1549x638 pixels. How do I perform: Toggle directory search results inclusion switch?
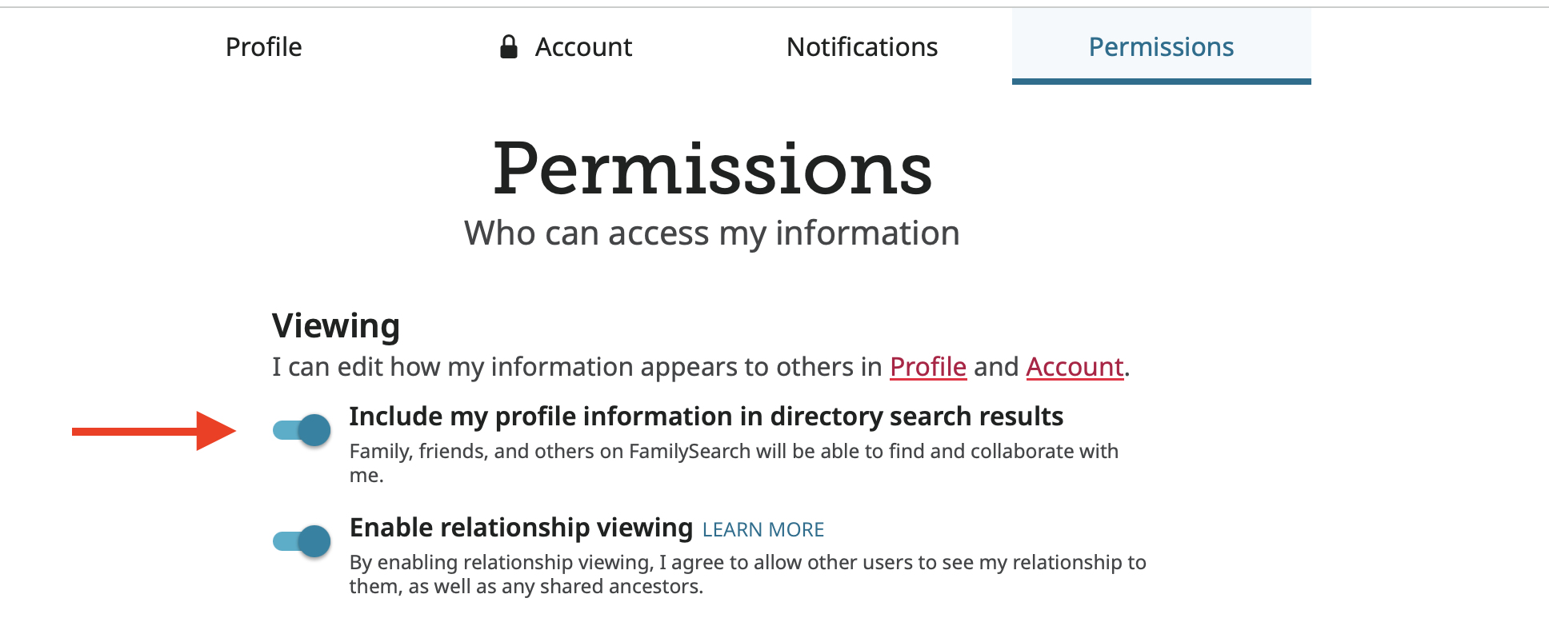pos(302,430)
